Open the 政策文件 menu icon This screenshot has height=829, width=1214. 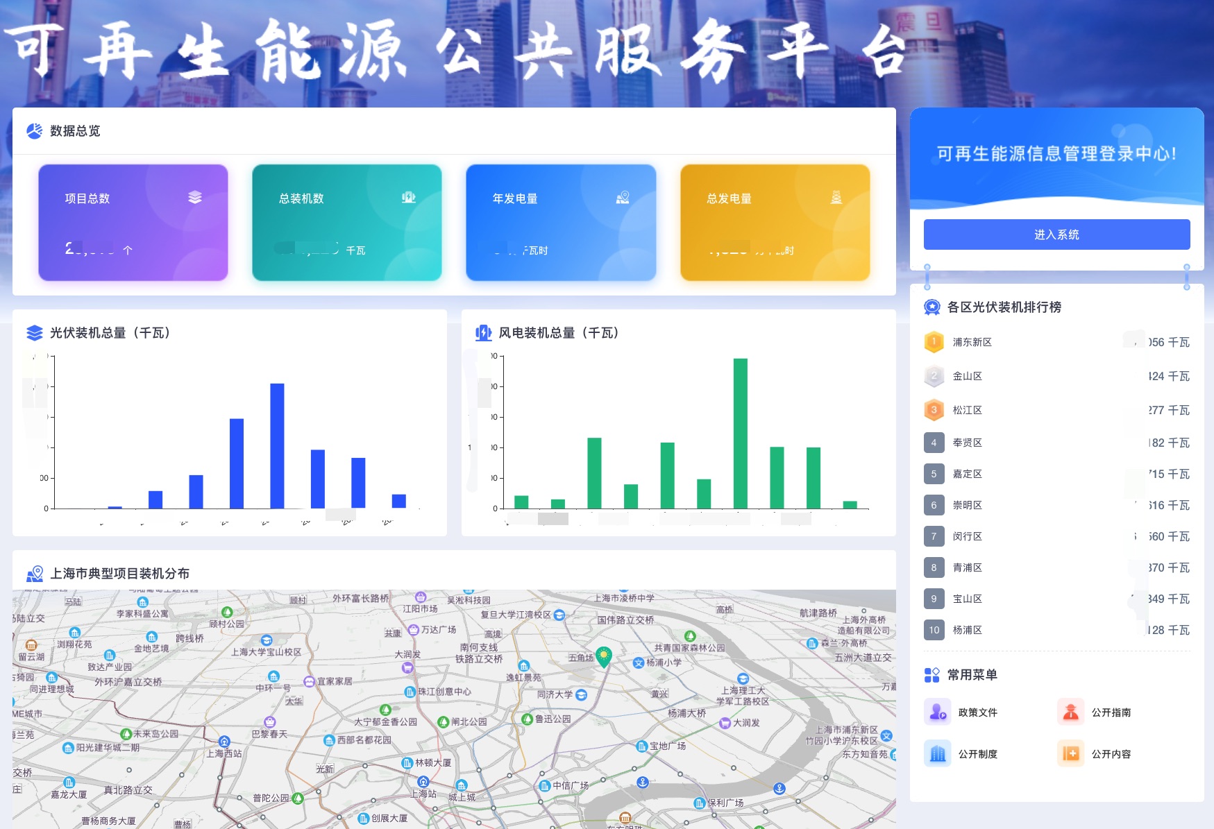click(x=937, y=712)
